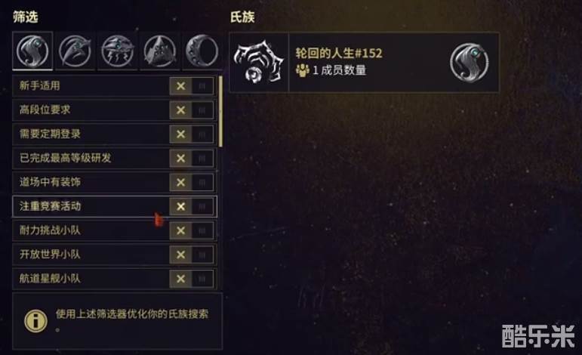Select the Shadow clan tier filter icon

[75, 51]
